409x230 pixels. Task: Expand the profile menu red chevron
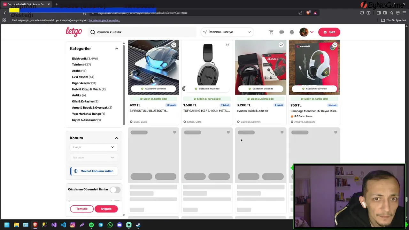point(312,32)
